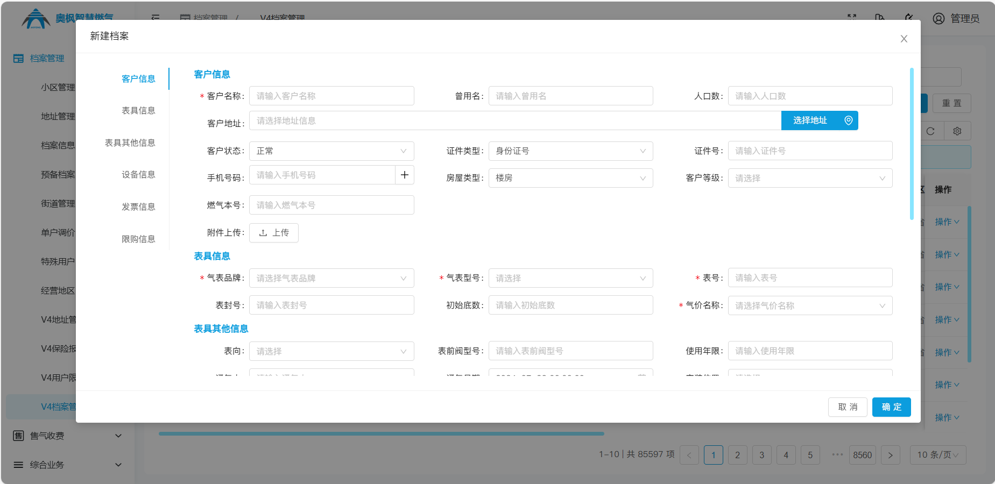Open the 气价名称 dropdown
This screenshot has height=484, width=995.
pos(810,305)
